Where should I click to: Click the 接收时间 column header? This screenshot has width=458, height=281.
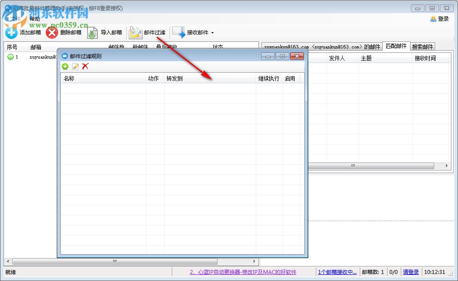(x=430, y=58)
